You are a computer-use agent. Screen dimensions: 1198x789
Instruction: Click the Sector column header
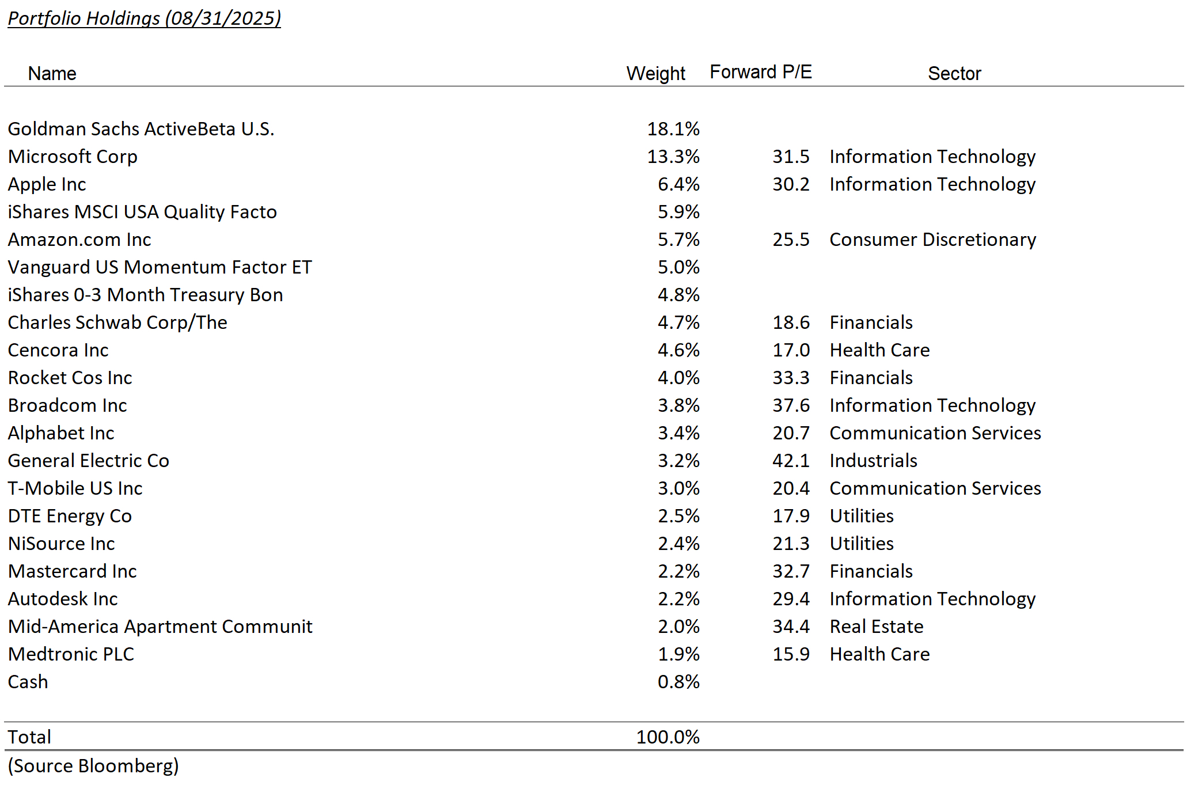pyautogui.click(x=954, y=74)
